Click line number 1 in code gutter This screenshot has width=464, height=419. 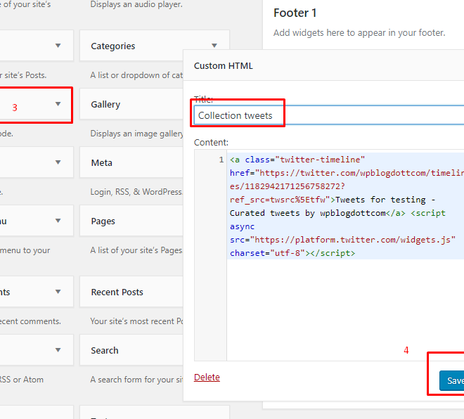click(221, 160)
